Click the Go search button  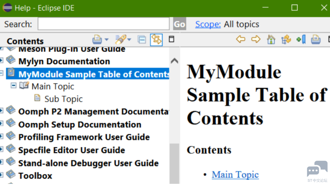click(179, 24)
